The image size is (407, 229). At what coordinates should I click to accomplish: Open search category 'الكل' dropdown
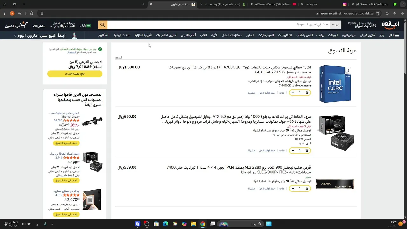click(x=335, y=25)
